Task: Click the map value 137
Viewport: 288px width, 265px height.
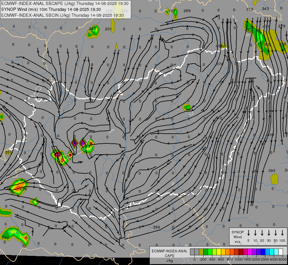Action: pos(172,11)
